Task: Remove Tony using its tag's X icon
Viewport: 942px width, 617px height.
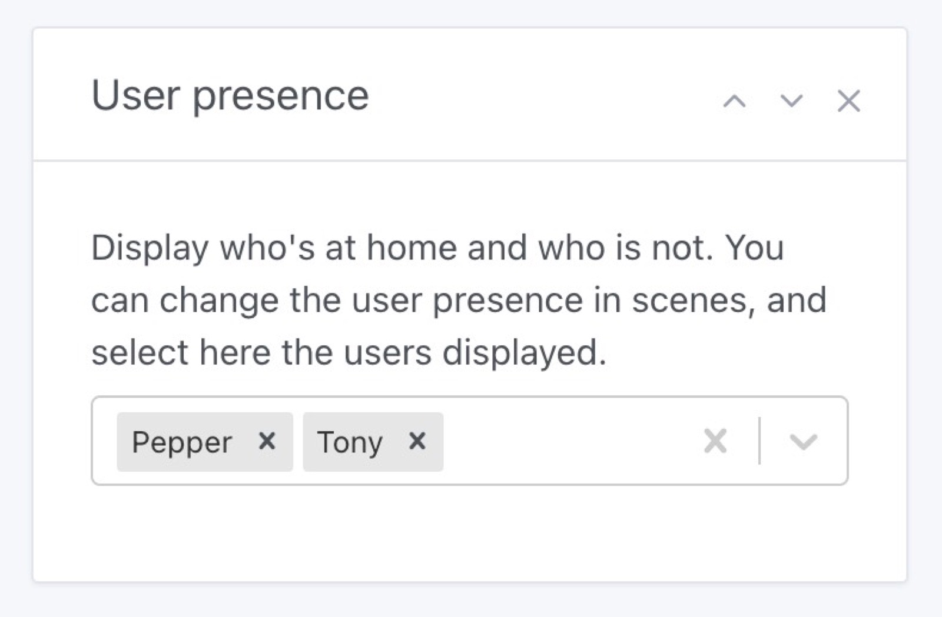Action: coord(418,441)
